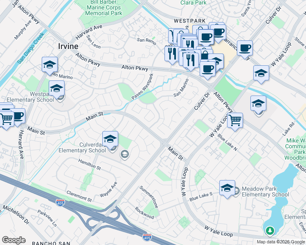The width and height of the screenshot is (306, 245).
Task: Select the school marker along W Yale Loop north
Action: (x=261, y=74)
